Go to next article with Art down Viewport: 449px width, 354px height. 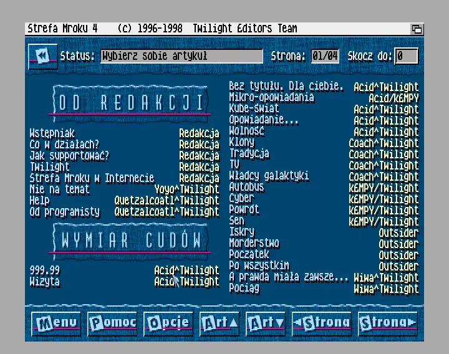click(266, 323)
